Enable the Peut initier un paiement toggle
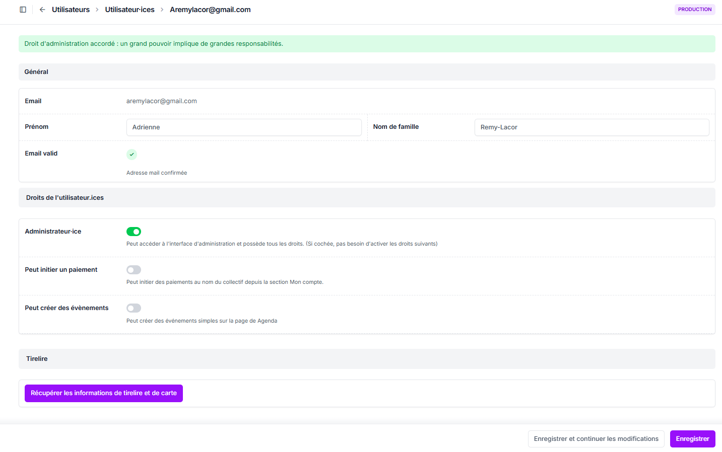This screenshot has width=722, height=452. point(134,270)
